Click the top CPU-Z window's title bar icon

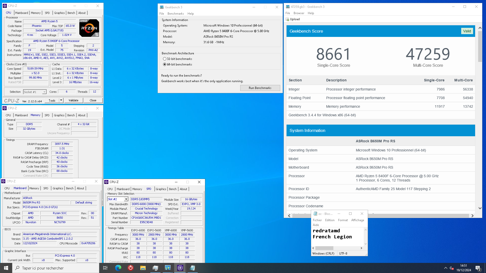tap(5, 6)
